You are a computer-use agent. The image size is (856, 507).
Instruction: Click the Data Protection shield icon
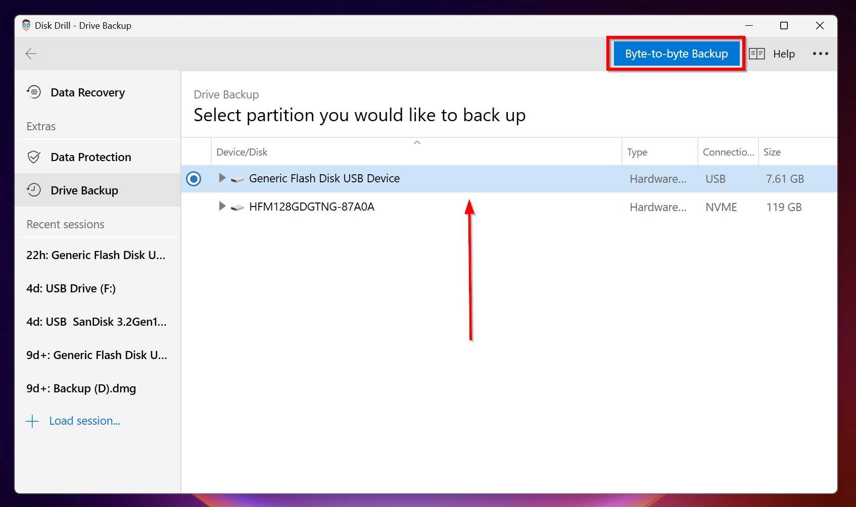[x=34, y=157]
